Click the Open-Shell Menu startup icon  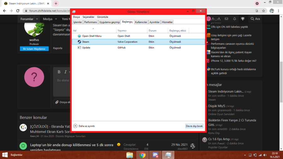point(79,36)
